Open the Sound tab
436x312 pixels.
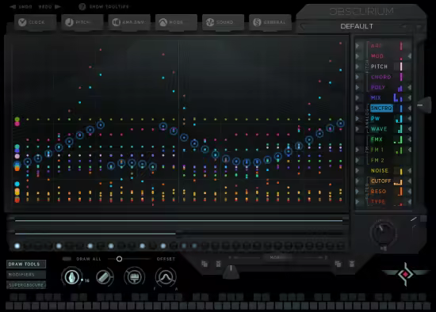tap(224, 22)
